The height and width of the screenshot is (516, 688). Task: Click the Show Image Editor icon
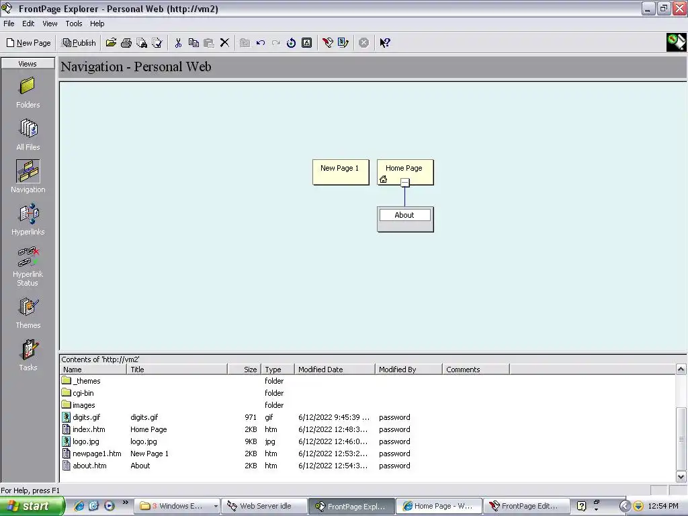point(343,42)
